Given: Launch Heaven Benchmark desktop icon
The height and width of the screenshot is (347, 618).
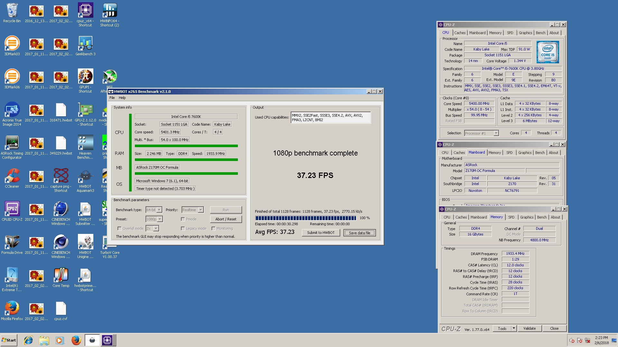Looking at the screenshot, I should [85, 147].
